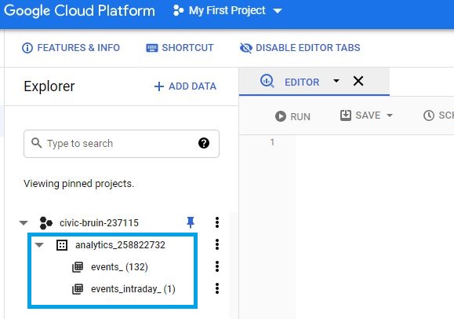This screenshot has height=319, width=454.
Task: Close the Editor tab
Action: (358, 81)
